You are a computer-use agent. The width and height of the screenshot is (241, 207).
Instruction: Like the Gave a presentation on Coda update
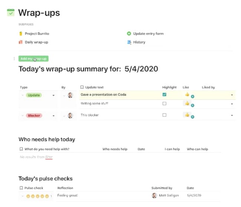coord(187,94)
